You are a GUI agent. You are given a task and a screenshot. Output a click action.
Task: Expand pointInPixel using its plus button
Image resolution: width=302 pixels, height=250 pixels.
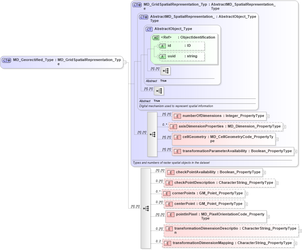[269, 217]
